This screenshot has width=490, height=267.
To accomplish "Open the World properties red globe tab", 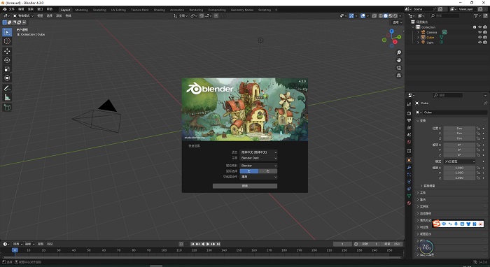I will tap(409, 142).
